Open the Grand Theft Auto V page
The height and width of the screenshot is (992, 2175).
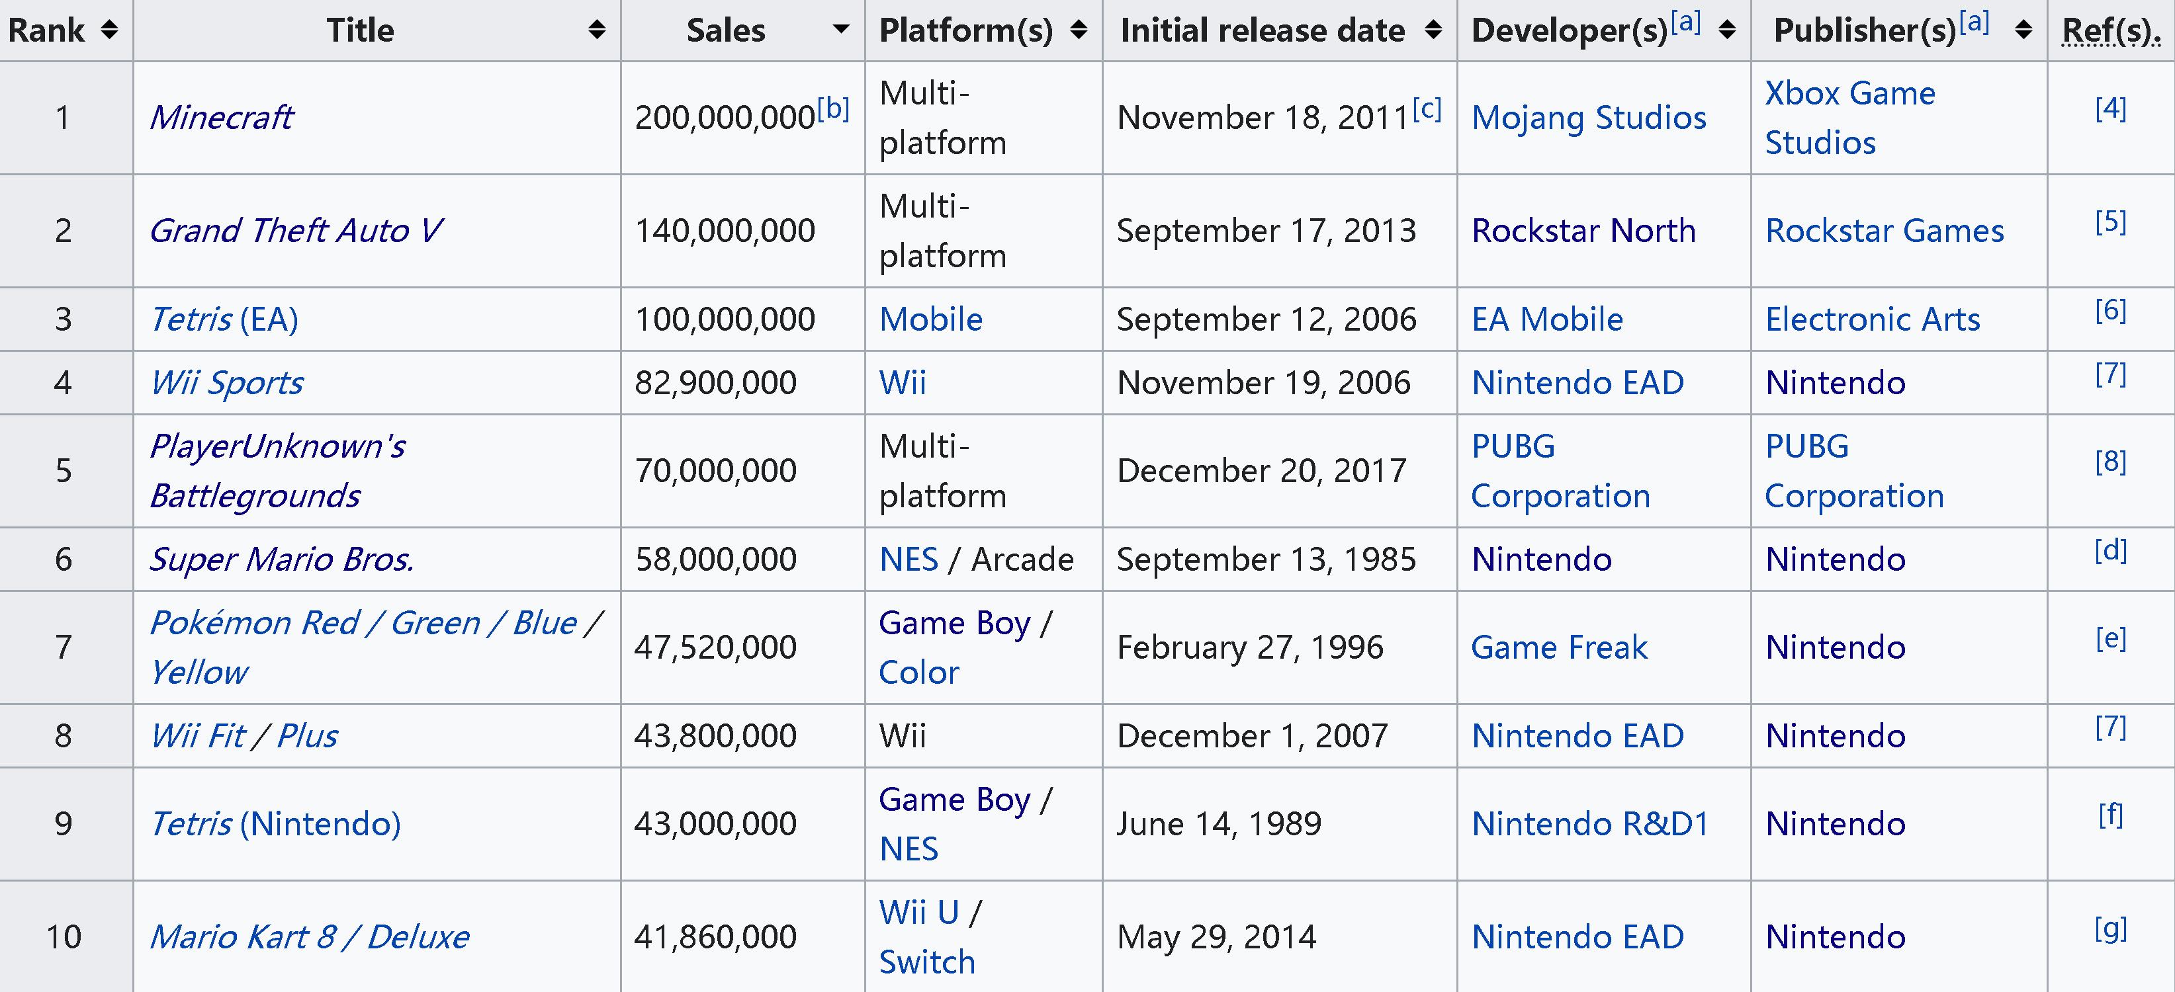(294, 230)
